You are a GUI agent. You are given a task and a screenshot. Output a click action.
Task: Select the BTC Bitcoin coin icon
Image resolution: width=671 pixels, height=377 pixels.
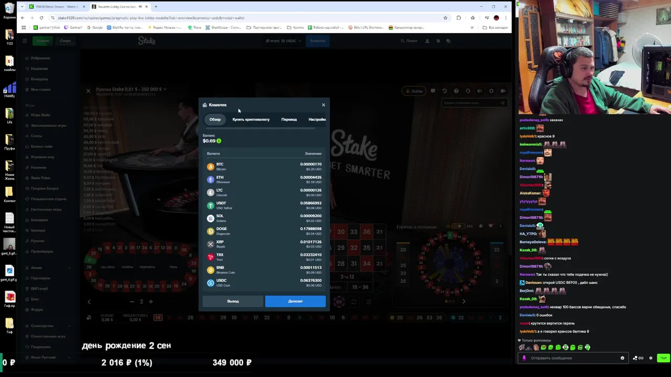pos(211,167)
